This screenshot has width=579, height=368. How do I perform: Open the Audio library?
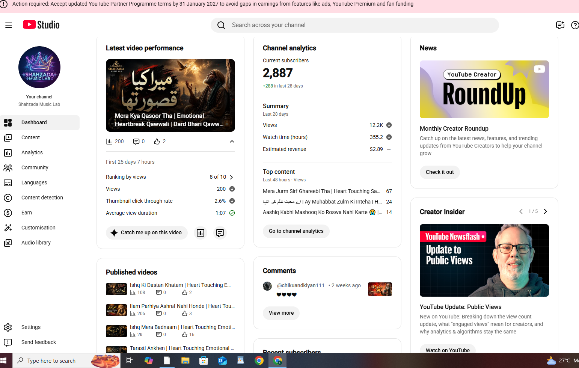tap(40, 243)
